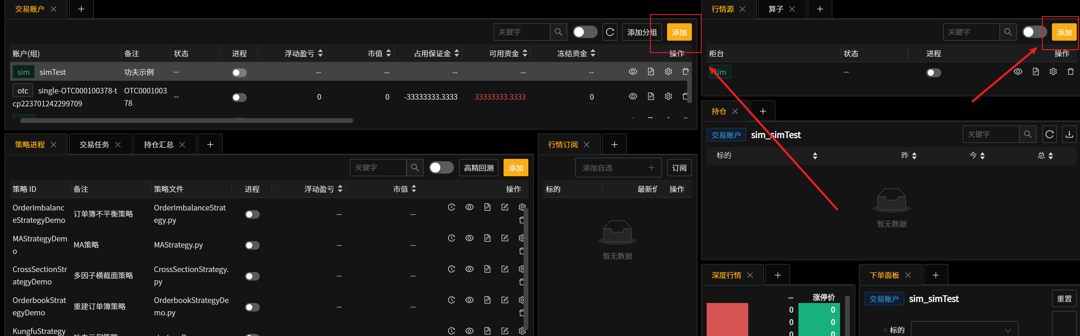Open log file for OrderImbalanceStrategyDemo
Image resolution: width=1080 pixels, height=336 pixels.
[487, 207]
